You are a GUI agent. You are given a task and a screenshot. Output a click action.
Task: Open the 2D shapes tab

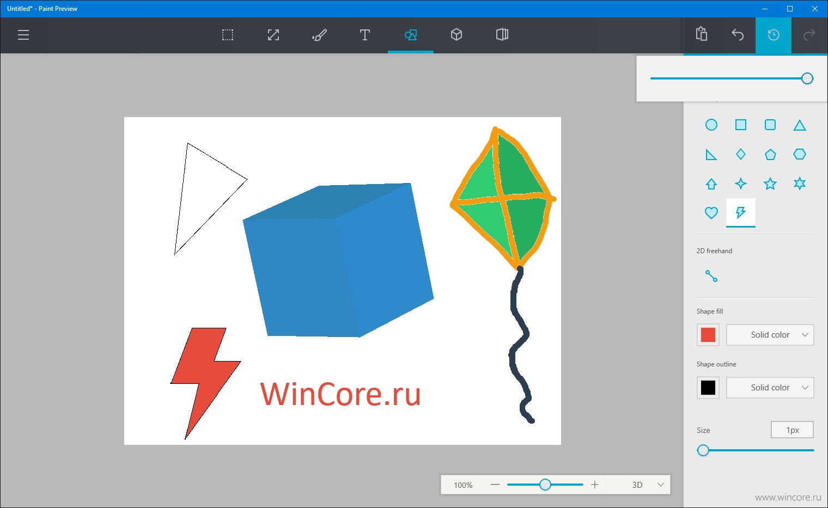coord(411,35)
